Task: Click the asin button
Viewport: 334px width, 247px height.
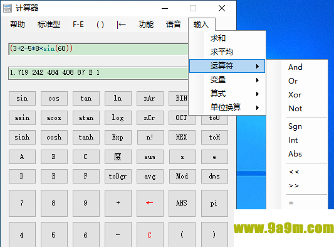Action: (22, 118)
